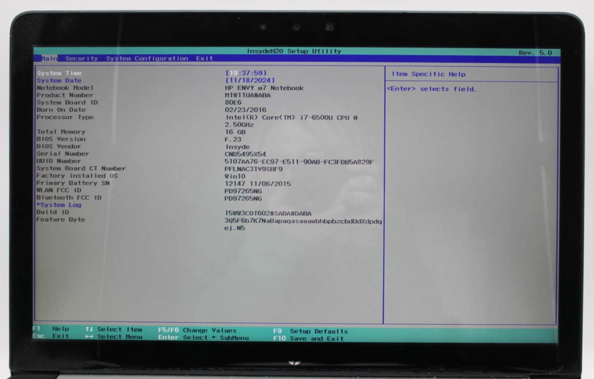
Task: Click the UUID Number label
Action: point(59,161)
